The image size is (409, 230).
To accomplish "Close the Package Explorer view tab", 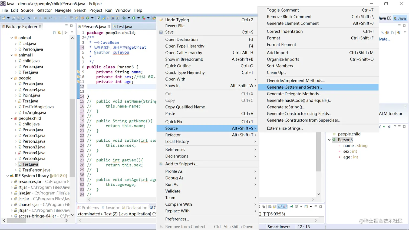I will [40, 26].
